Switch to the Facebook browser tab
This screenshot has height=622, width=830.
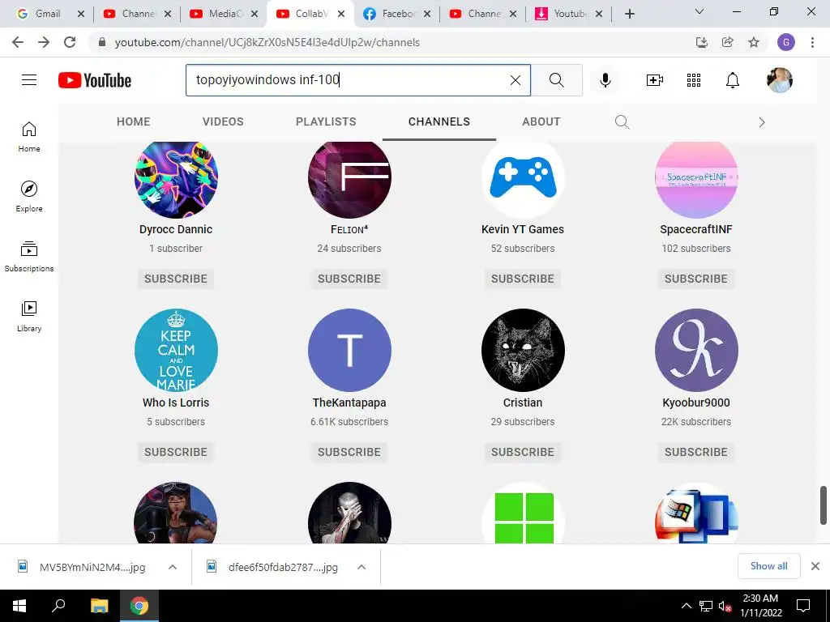(397, 14)
